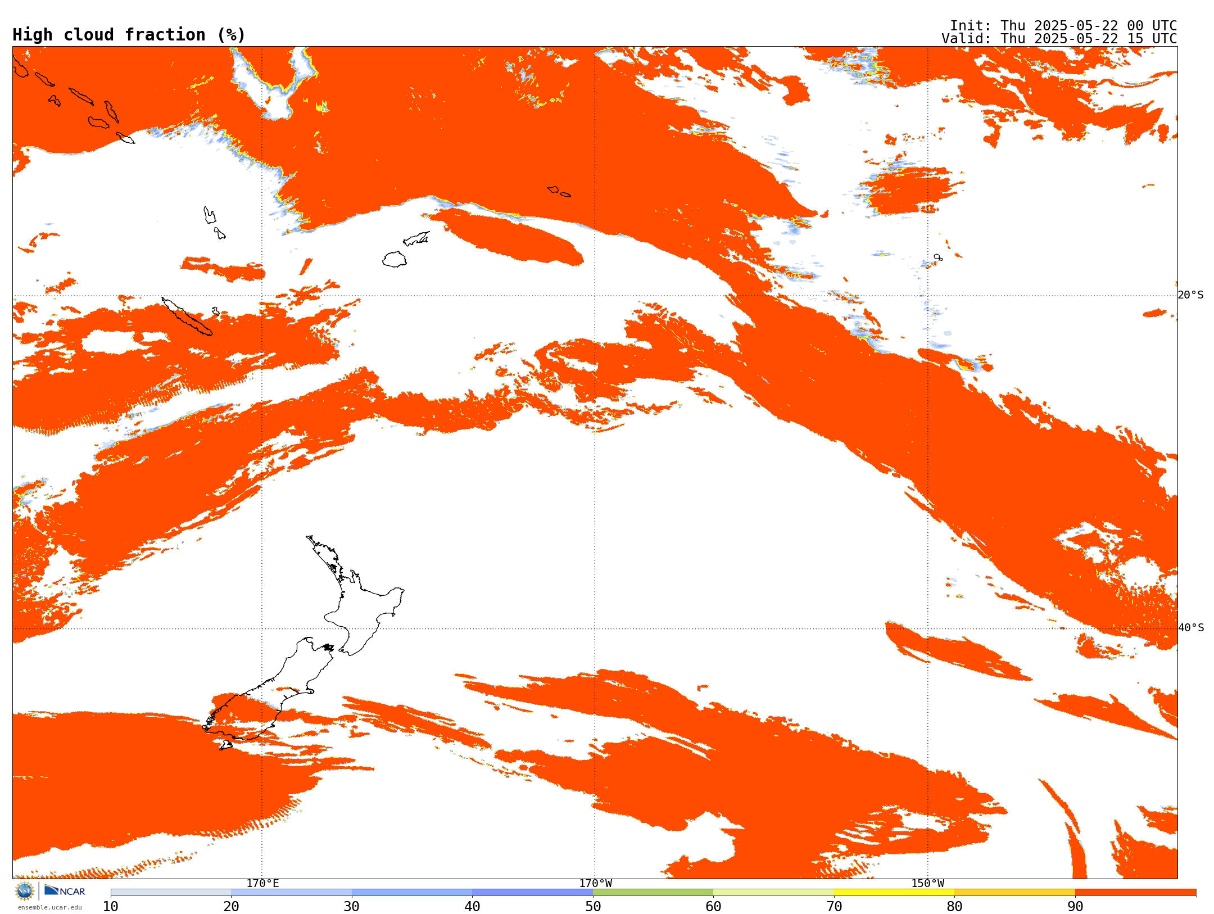Screen dimensions: 1214x914
Task: Click the colorbar tick label 40
Action: [472, 906]
